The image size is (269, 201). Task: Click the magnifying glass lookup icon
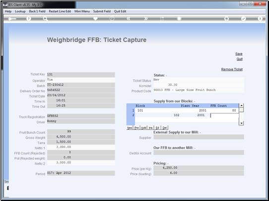[x=45, y=19]
